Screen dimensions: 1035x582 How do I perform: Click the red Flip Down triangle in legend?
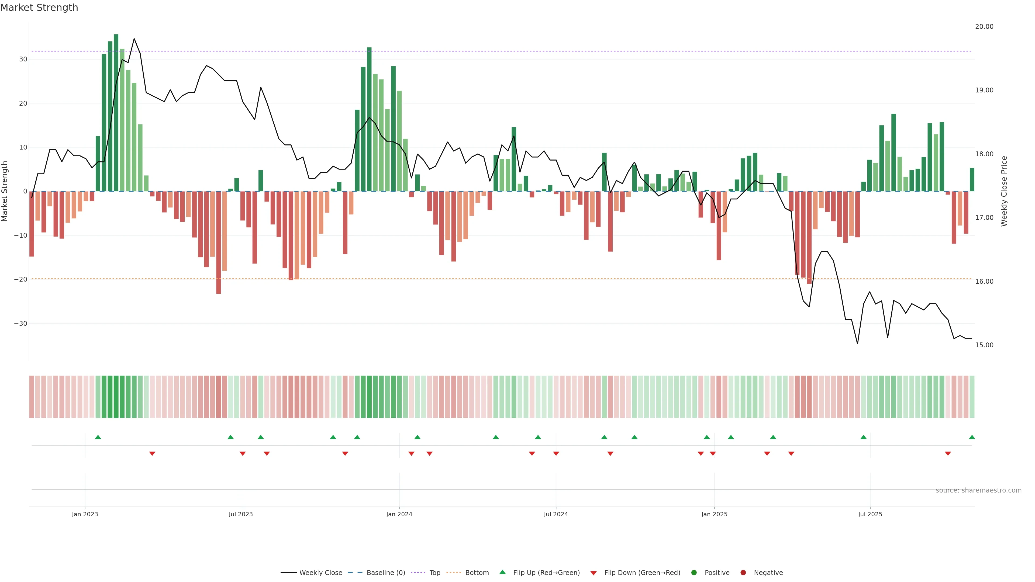[x=594, y=573]
